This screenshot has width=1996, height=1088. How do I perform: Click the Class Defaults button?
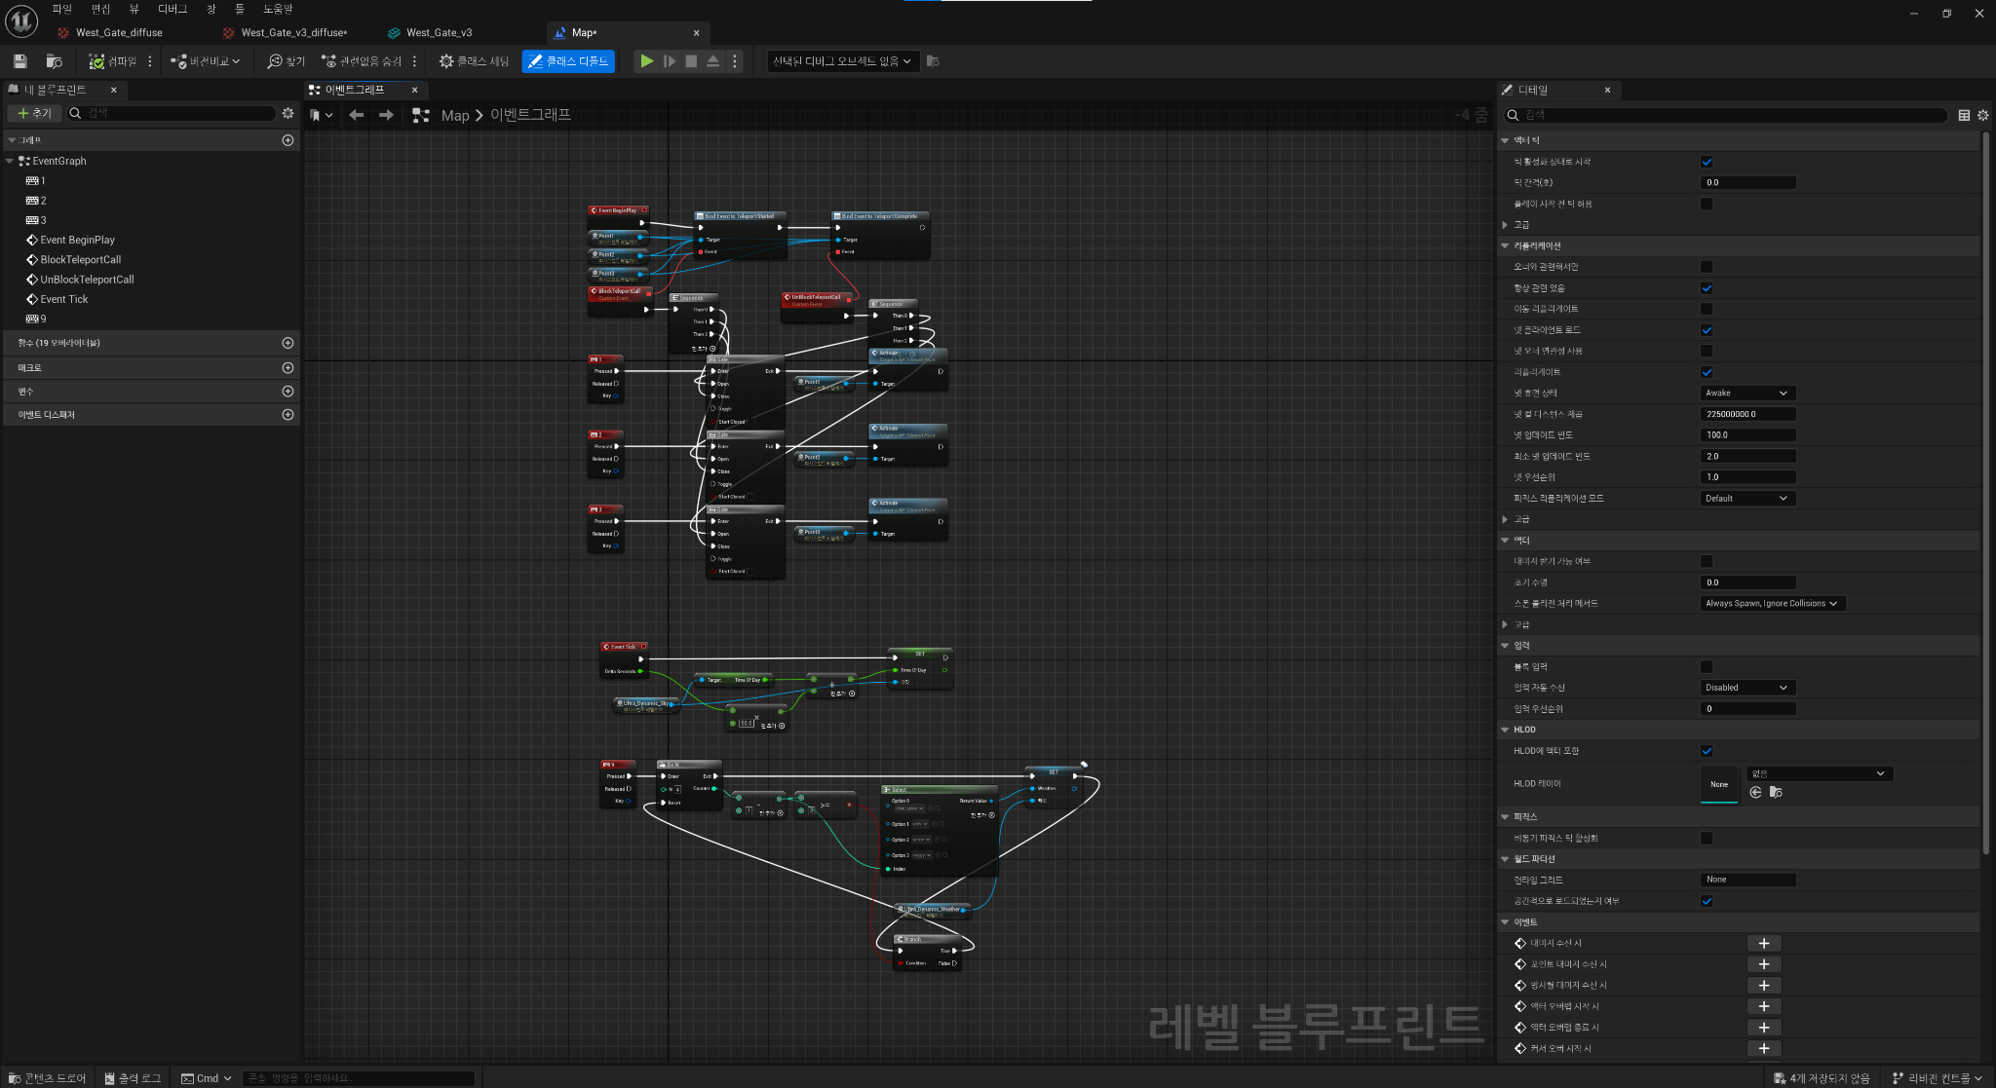click(x=568, y=61)
